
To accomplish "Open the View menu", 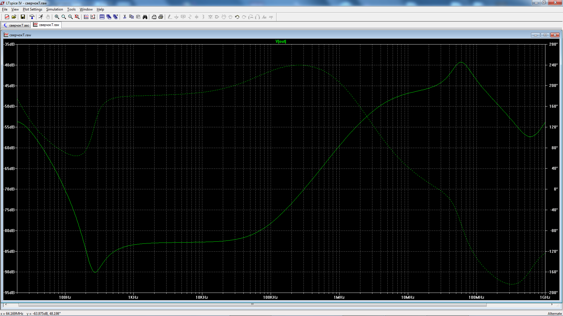I will [15, 9].
